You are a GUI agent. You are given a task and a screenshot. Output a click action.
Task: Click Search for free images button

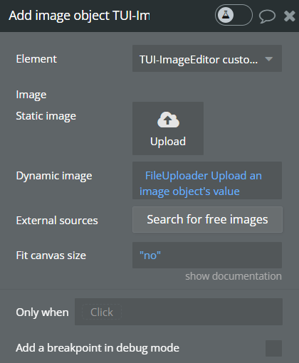[207, 219]
